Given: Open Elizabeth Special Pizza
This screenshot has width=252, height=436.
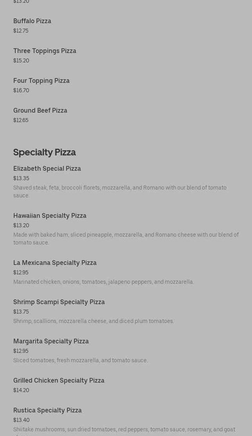Looking at the screenshot, I should point(47,168).
